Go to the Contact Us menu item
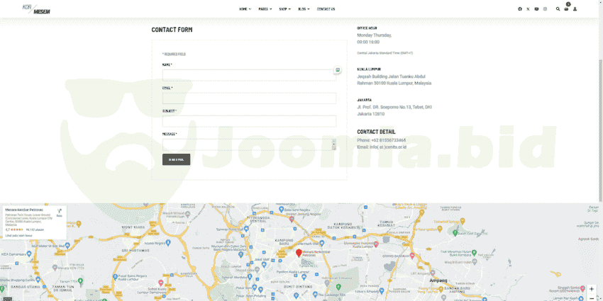The image size is (603, 301). pos(326,9)
